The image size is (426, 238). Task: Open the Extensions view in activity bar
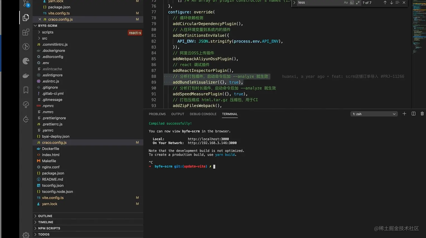[26, 32]
